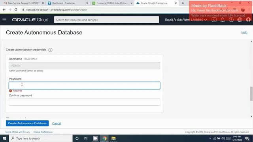Open the user profile avatar menu
Viewport: 253px width, 142px height.
[x=248, y=20]
